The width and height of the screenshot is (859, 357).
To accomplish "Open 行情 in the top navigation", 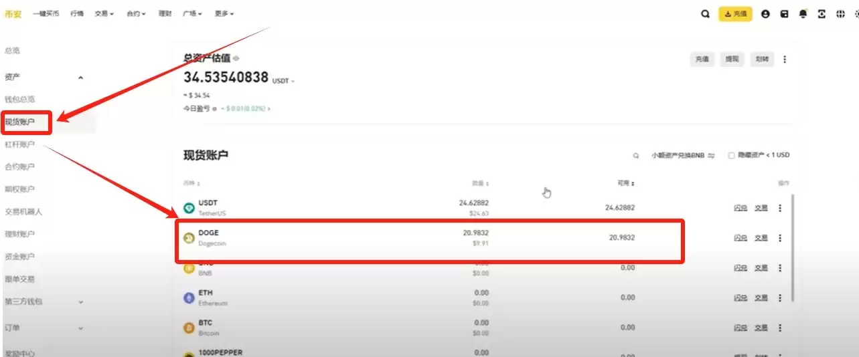I will click(77, 13).
